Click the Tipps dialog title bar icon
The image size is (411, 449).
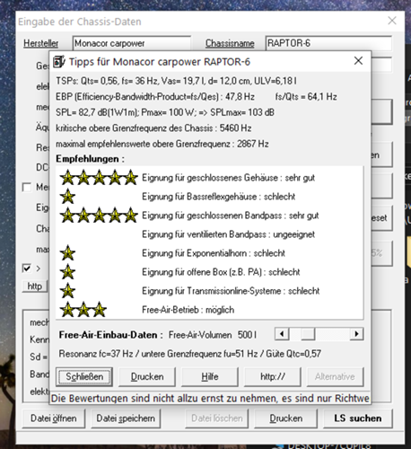tap(59, 62)
